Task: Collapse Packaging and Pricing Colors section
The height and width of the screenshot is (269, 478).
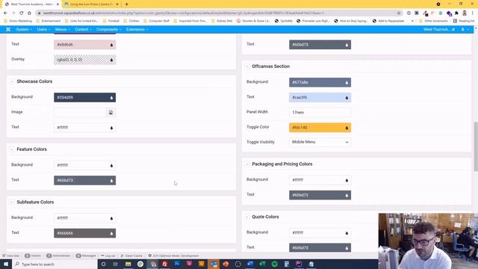Action: click(x=247, y=164)
